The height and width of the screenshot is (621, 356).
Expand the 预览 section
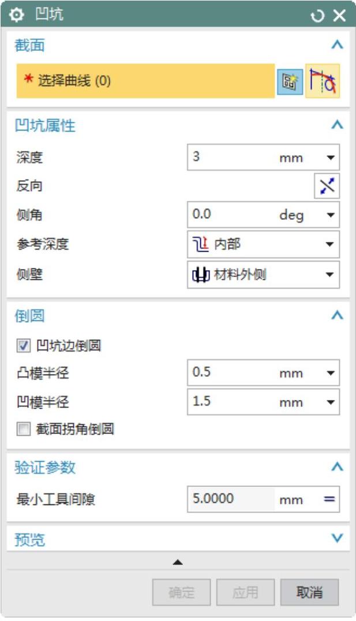(338, 539)
